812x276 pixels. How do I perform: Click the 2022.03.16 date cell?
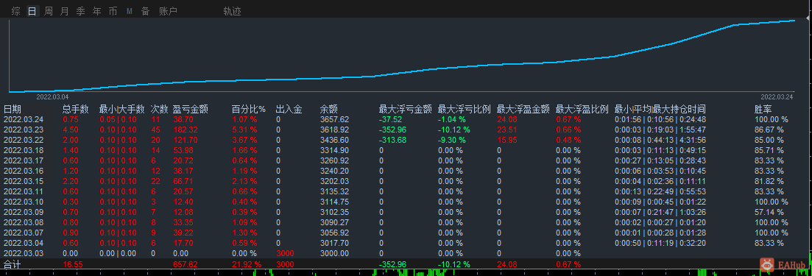24,171
